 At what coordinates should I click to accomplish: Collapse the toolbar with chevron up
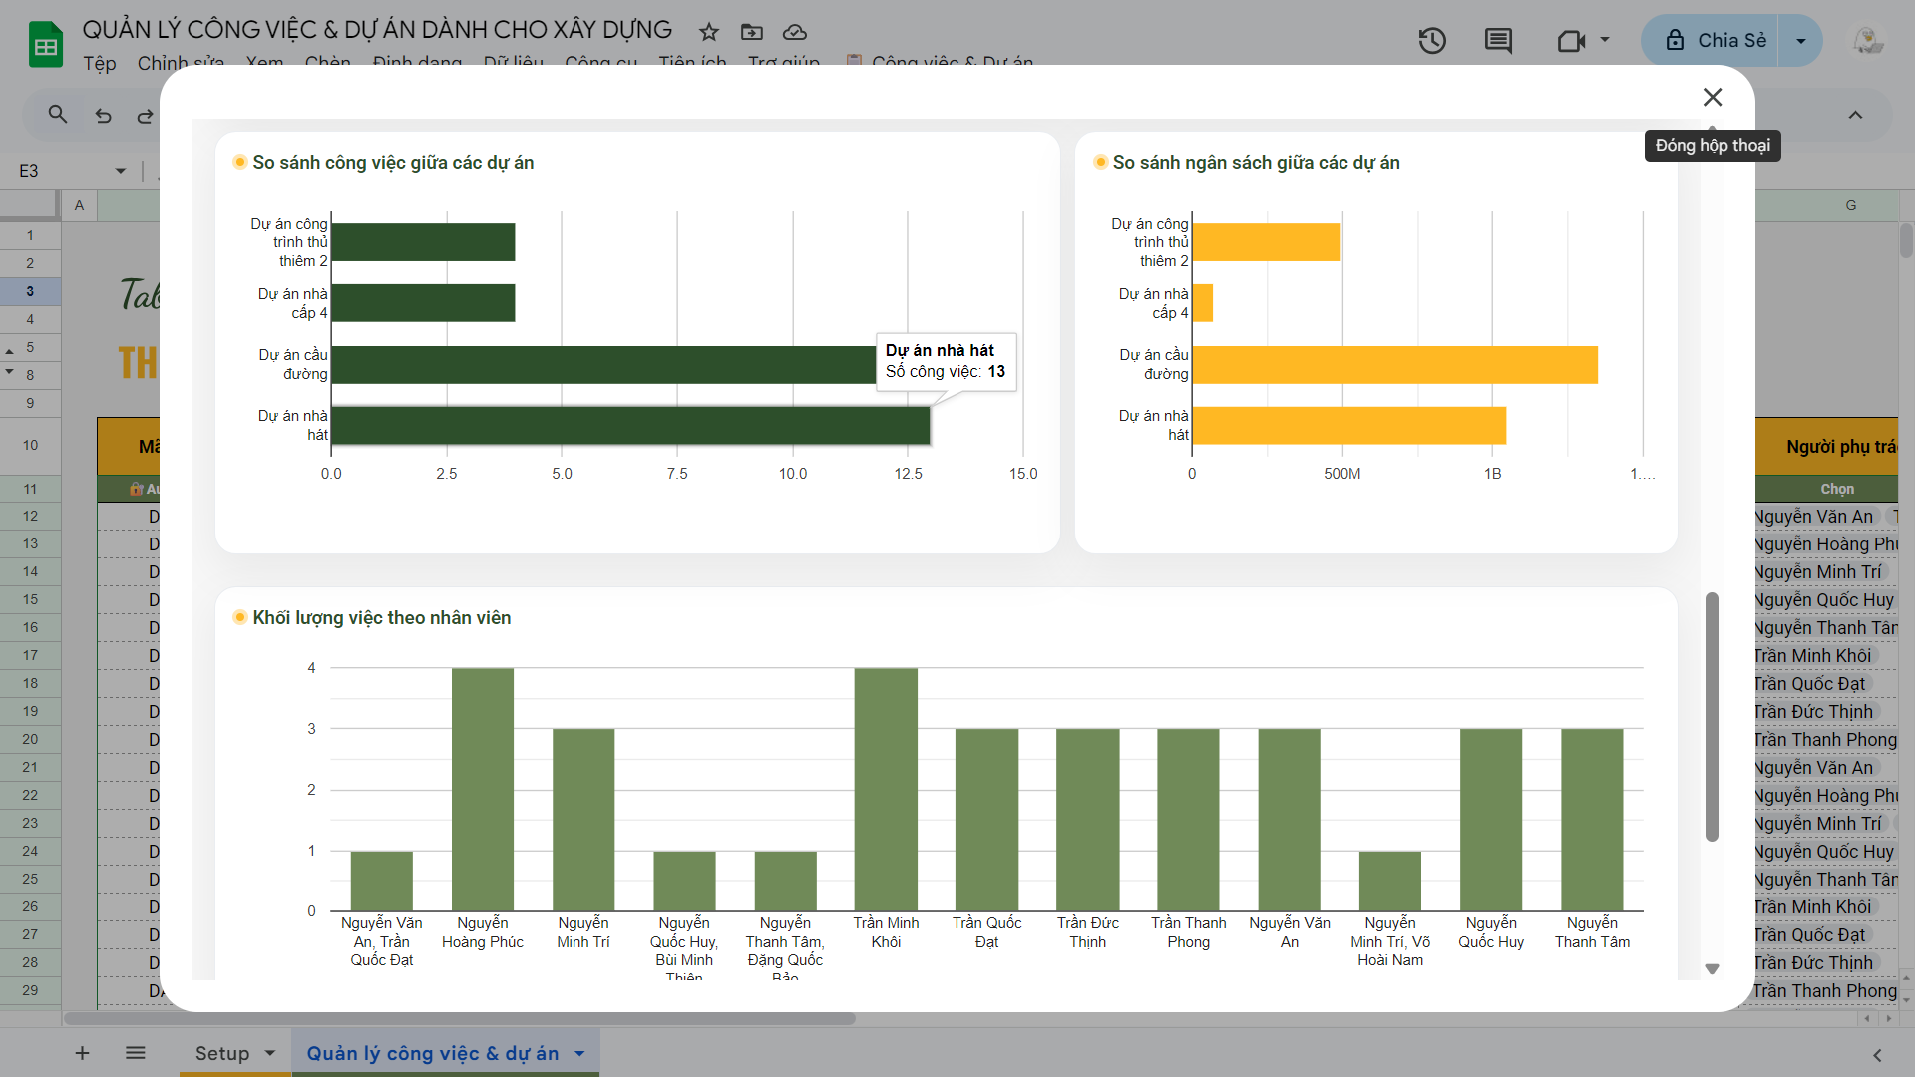[1855, 115]
